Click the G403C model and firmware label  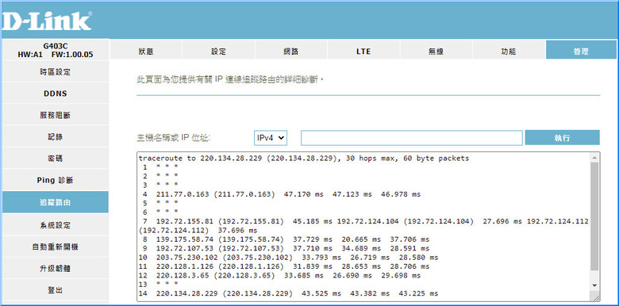pos(56,50)
